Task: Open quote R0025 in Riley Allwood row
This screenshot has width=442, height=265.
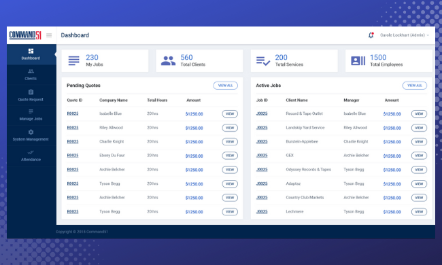Action: click(73, 128)
